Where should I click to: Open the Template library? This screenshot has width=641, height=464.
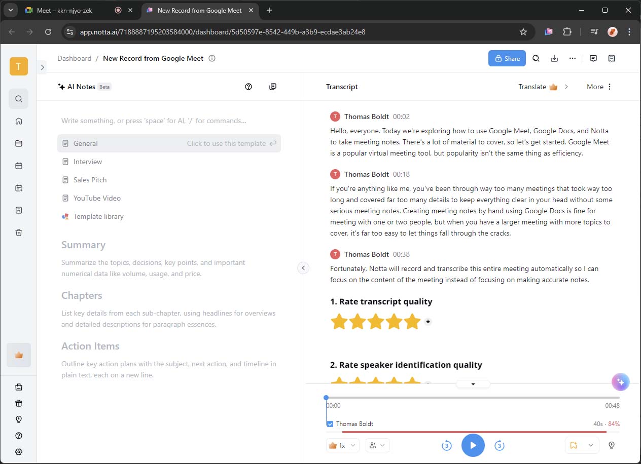click(169, 216)
